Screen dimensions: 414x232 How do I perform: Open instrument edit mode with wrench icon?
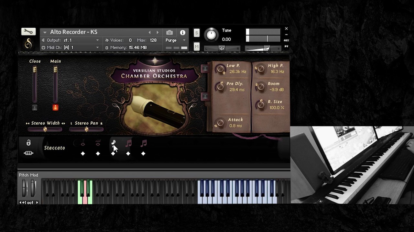[28, 31]
